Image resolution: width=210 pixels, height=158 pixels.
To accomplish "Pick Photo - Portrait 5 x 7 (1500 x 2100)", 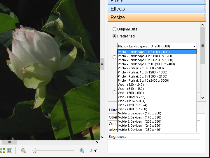I will [x=142, y=76].
